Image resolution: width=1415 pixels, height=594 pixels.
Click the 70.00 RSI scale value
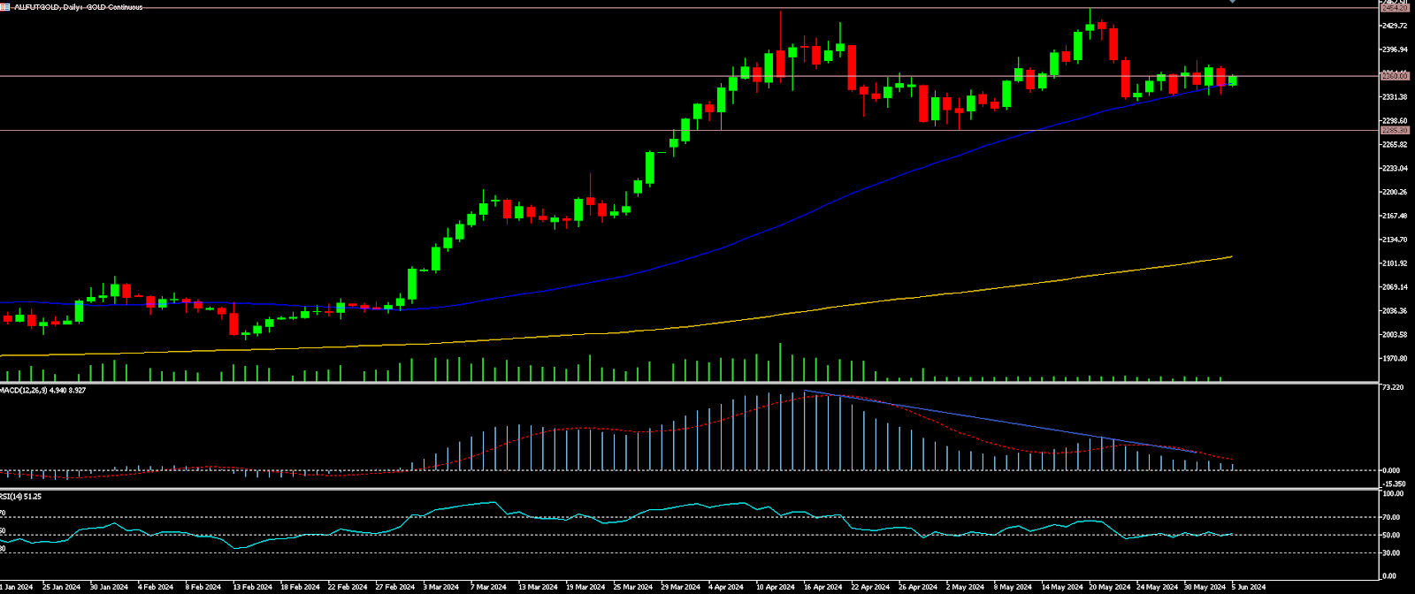1391,517
